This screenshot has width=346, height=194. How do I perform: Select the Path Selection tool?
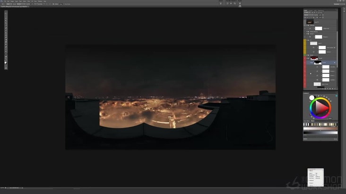tap(6, 51)
